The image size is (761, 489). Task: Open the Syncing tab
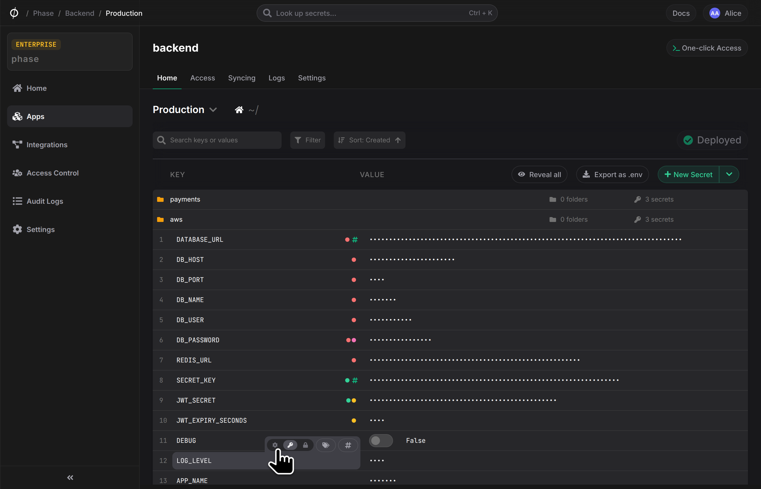242,78
